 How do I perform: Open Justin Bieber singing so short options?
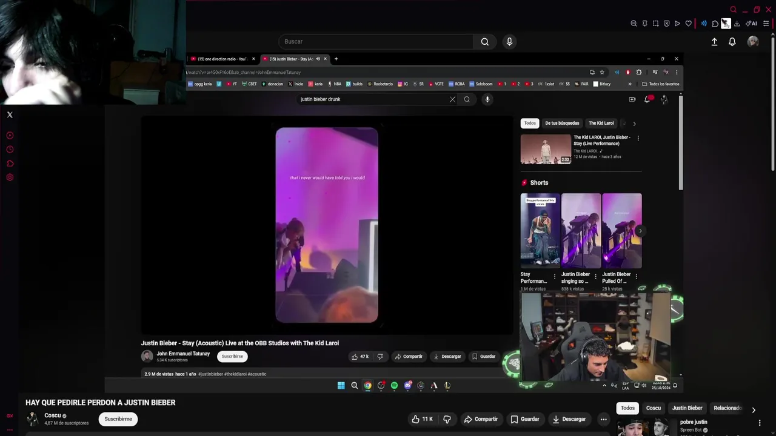pyautogui.click(x=595, y=277)
